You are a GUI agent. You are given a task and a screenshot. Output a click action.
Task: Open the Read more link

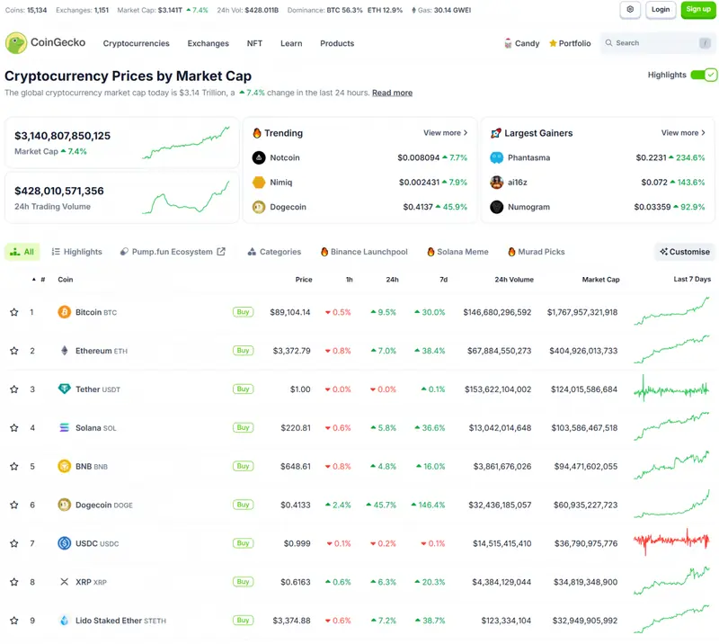click(x=392, y=93)
